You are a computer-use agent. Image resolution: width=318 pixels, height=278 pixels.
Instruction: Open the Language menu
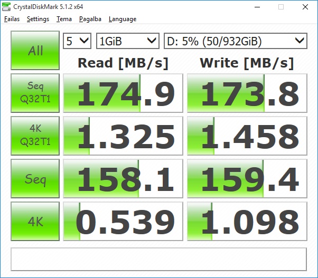(x=123, y=19)
